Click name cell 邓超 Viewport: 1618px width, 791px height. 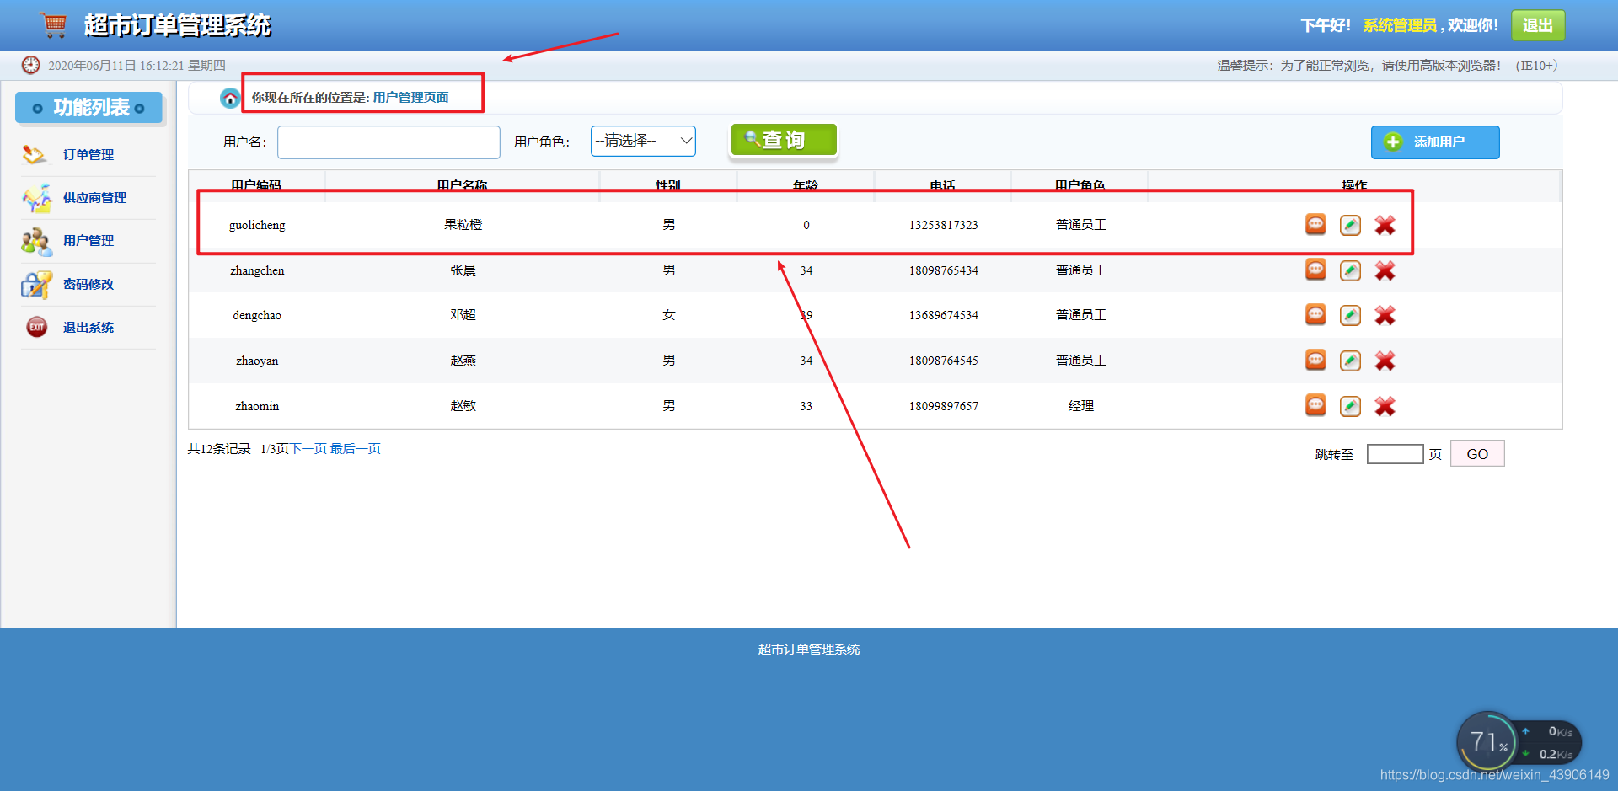pyautogui.click(x=463, y=315)
